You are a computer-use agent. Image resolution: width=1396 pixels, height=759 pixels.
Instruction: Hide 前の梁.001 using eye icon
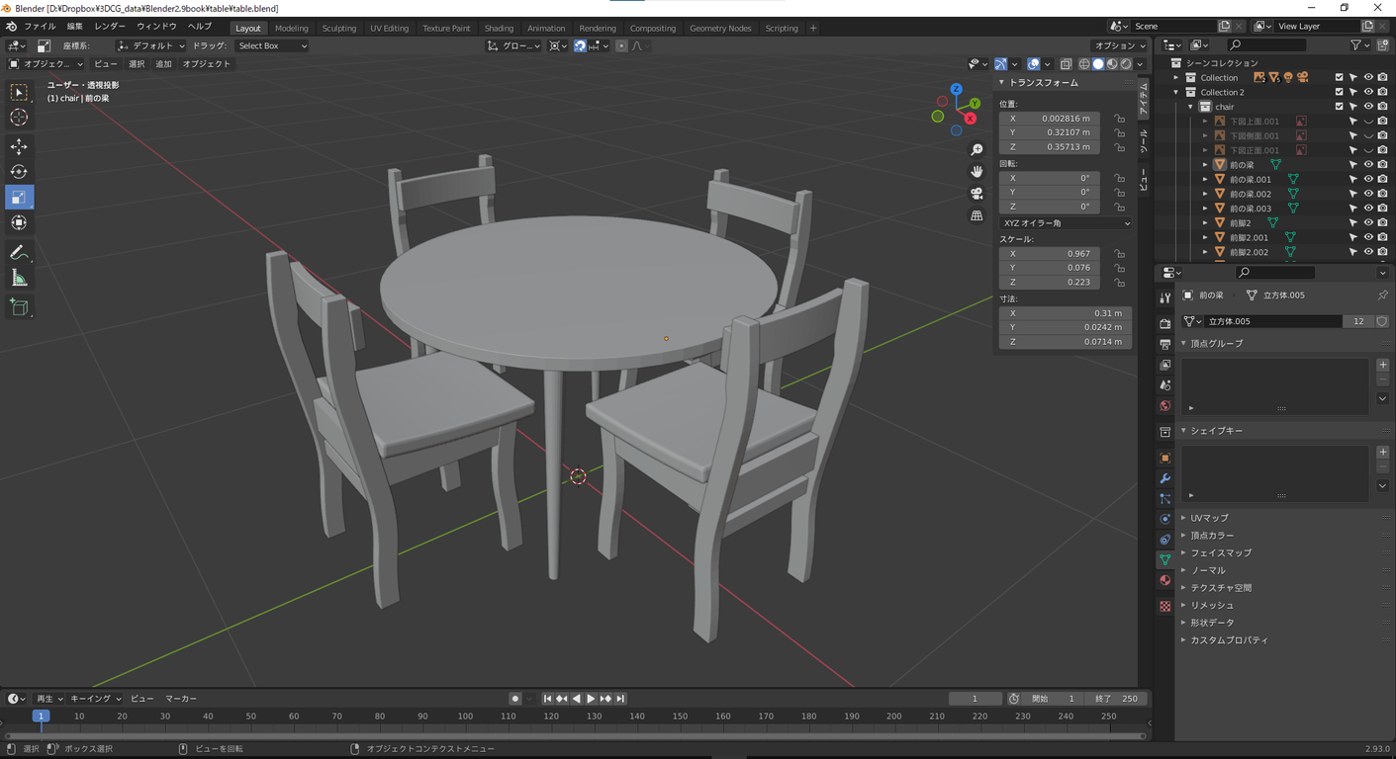(1368, 180)
